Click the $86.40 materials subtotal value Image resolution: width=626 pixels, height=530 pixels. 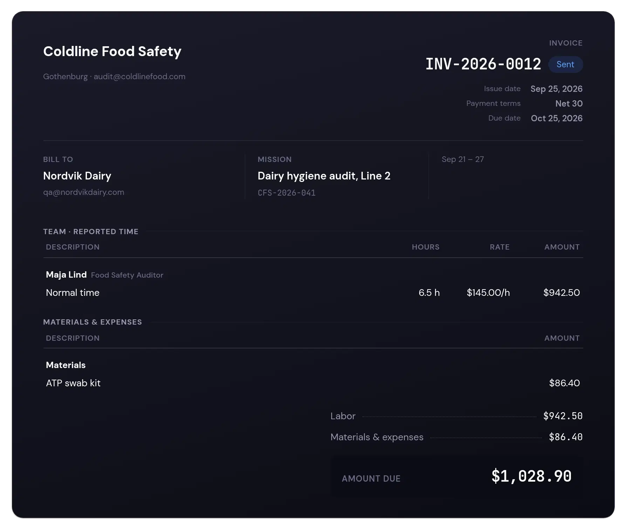(x=566, y=437)
